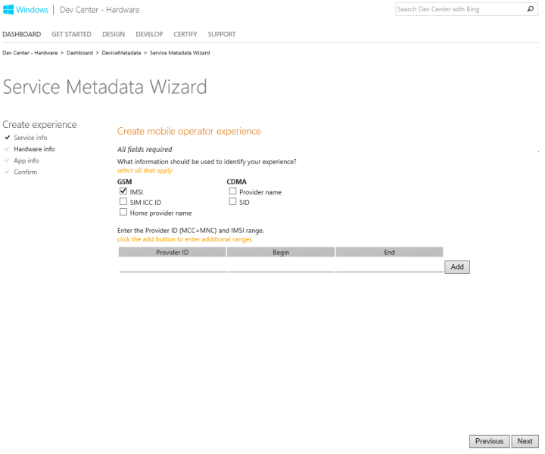Follow the Dashboard breadcrumb link
The image size is (545, 454).
click(x=79, y=53)
